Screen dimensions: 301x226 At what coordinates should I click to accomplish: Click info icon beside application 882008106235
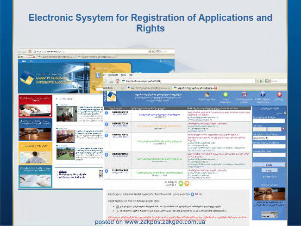[107, 113]
